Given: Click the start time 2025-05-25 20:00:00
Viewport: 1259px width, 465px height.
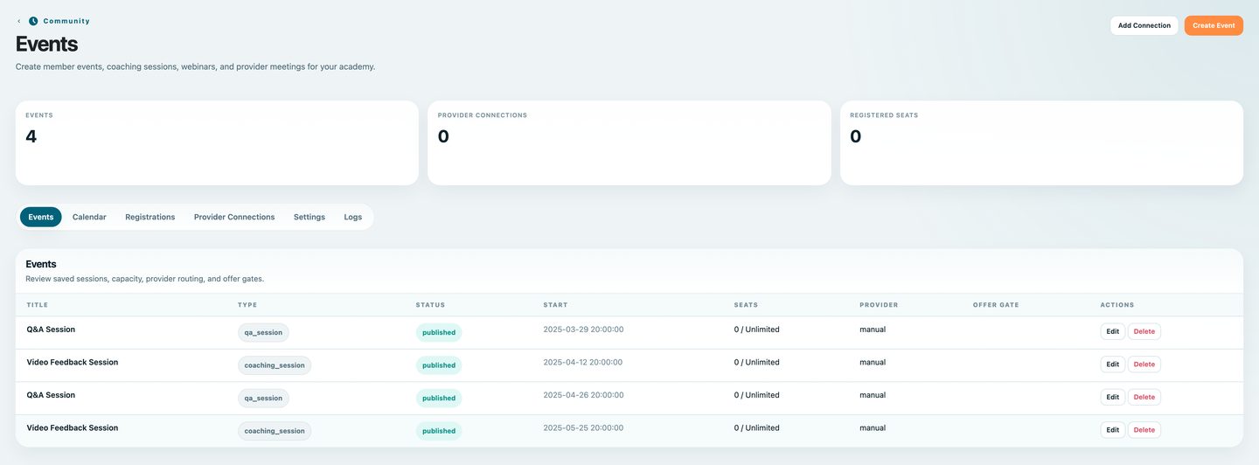Looking at the screenshot, I should click(x=583, y=427).
